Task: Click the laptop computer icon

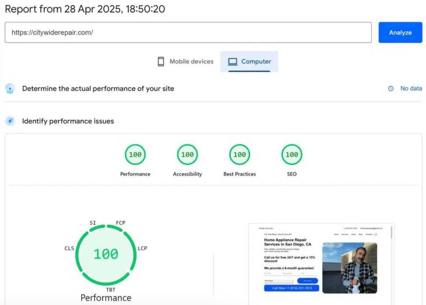Action: (x=233, y=62)
